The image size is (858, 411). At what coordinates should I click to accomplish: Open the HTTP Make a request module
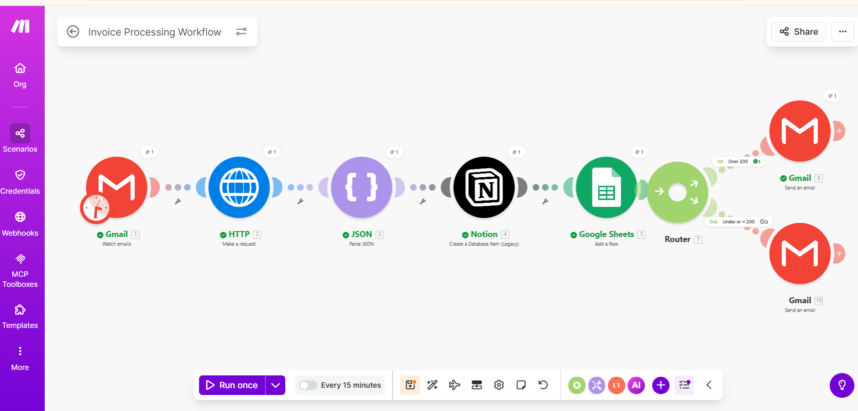tap(239, 187)
